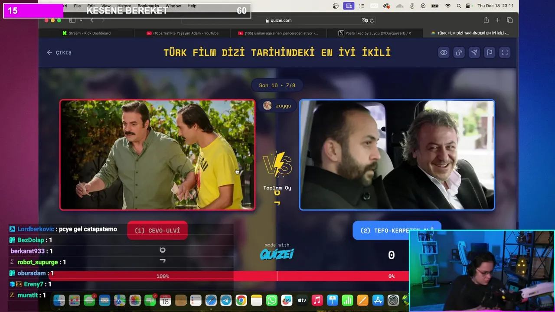The height and width of the screenshot is (312, 555).
Task: Toggle the eye visibility icon in quiz header
Action: [444, 52]
